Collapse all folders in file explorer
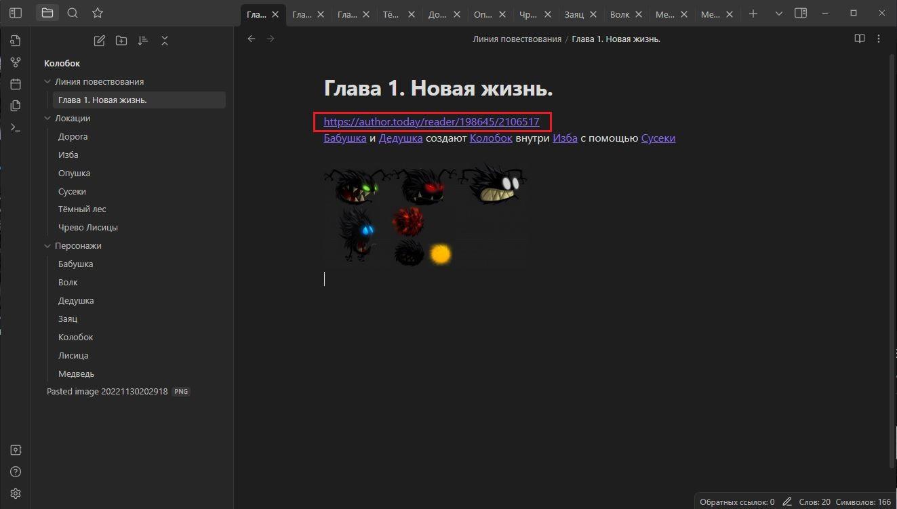The image size is (897, 509). click(x=165, y=41)
